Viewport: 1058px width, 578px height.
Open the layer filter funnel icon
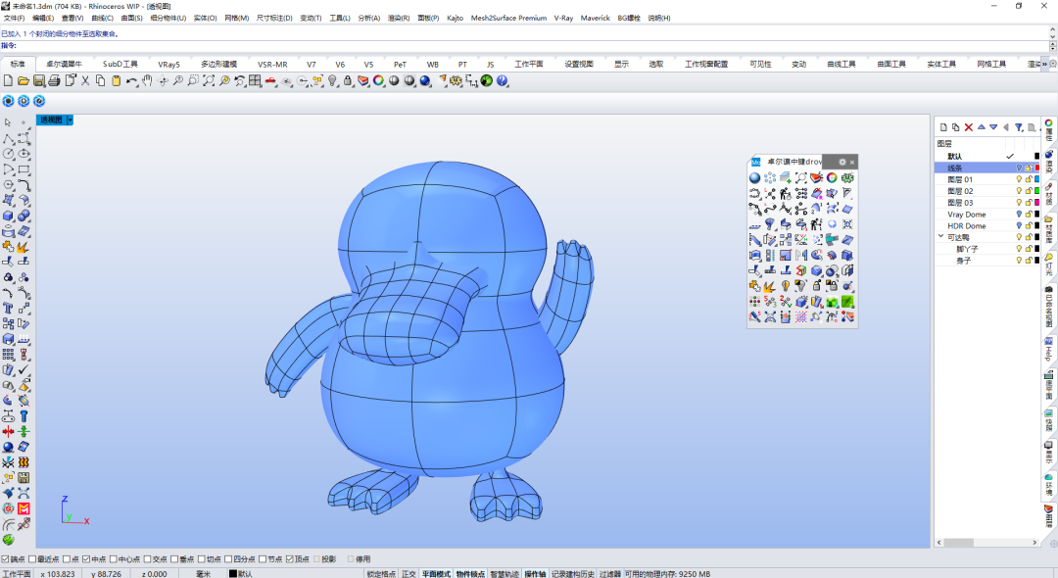pyautogui.click(x=1019, y=127)
